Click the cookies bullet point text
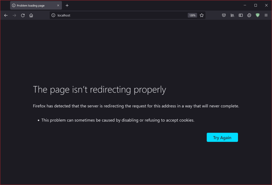This screenshot has height=185, width=272. (x=118, y=120)
